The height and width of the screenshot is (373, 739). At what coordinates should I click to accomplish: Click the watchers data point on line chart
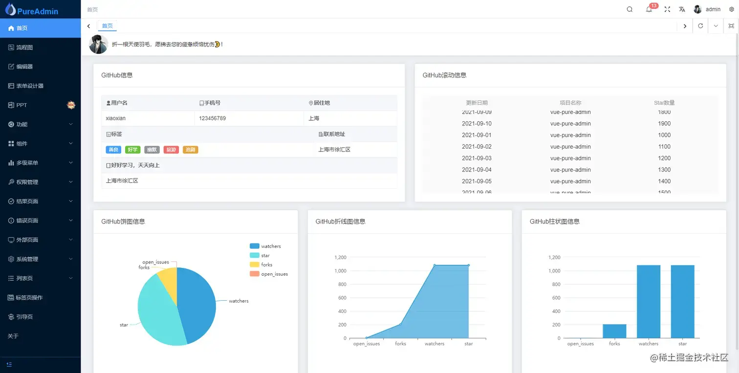click(x=435, y=265)
